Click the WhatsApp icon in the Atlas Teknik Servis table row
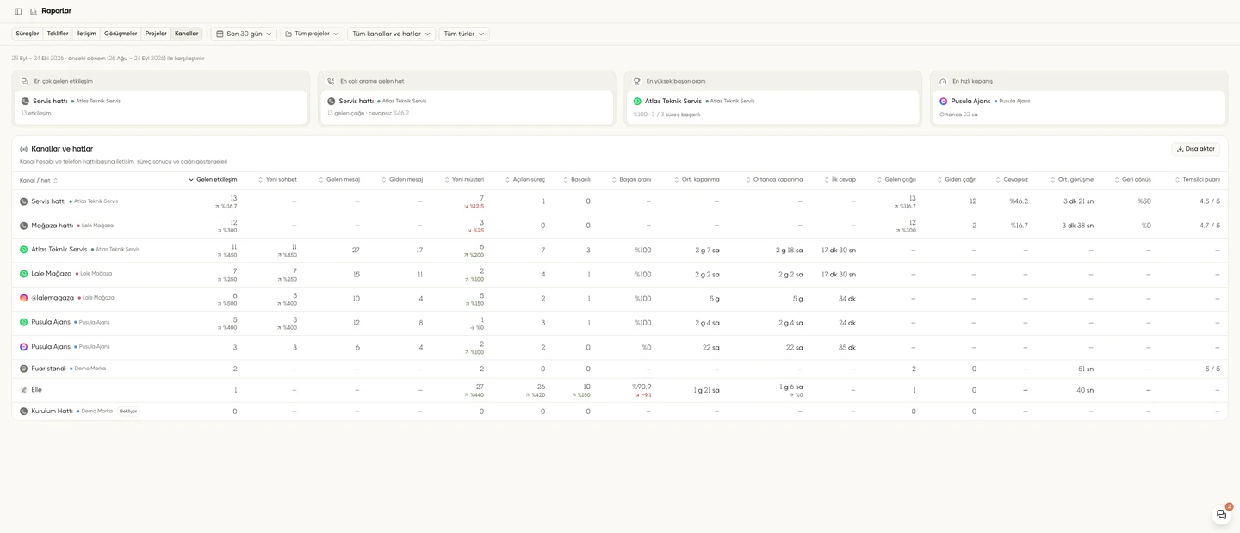Screen dimensions: 1240x533 (x=24, y=250)
